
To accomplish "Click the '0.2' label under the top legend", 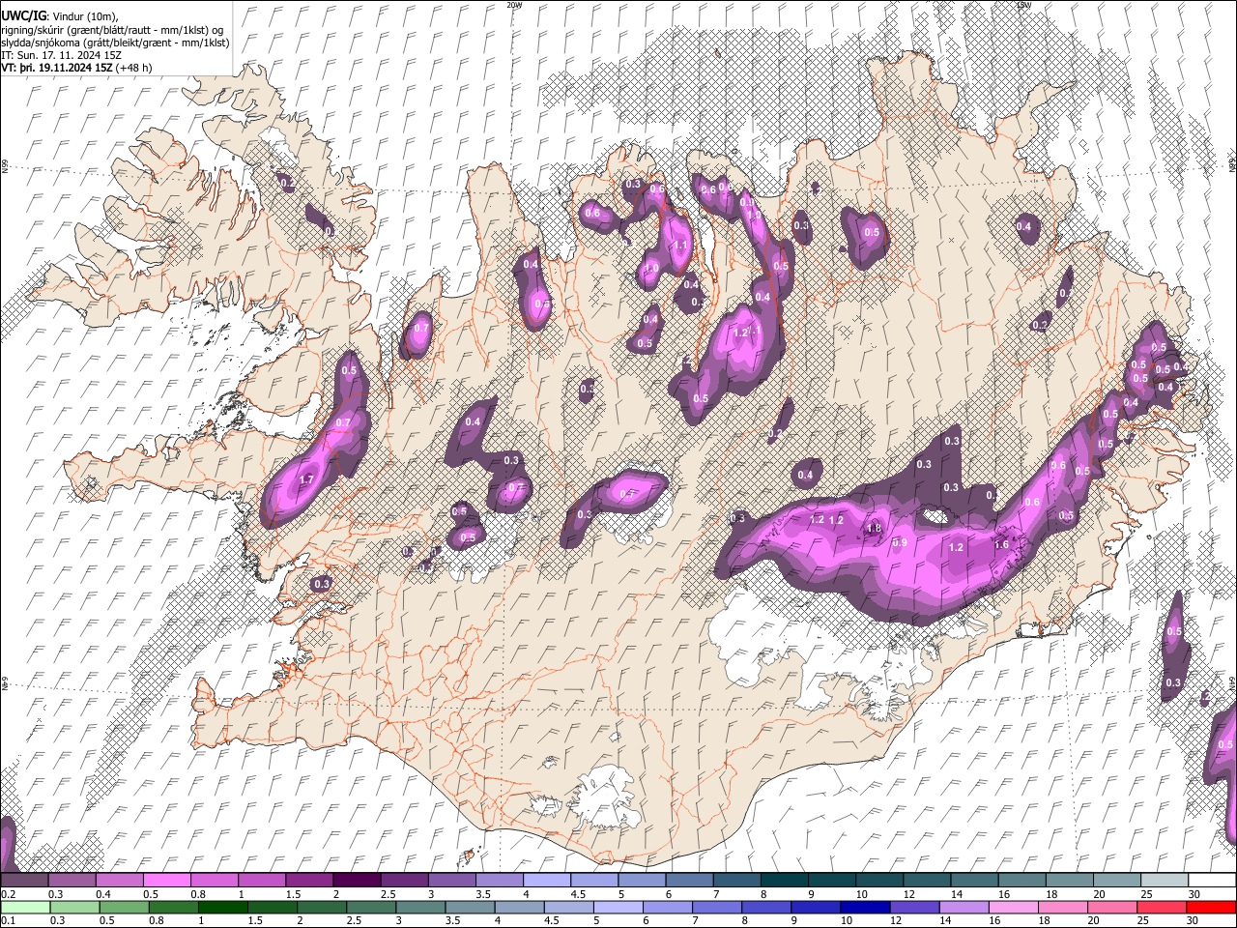I will (7, 894).
